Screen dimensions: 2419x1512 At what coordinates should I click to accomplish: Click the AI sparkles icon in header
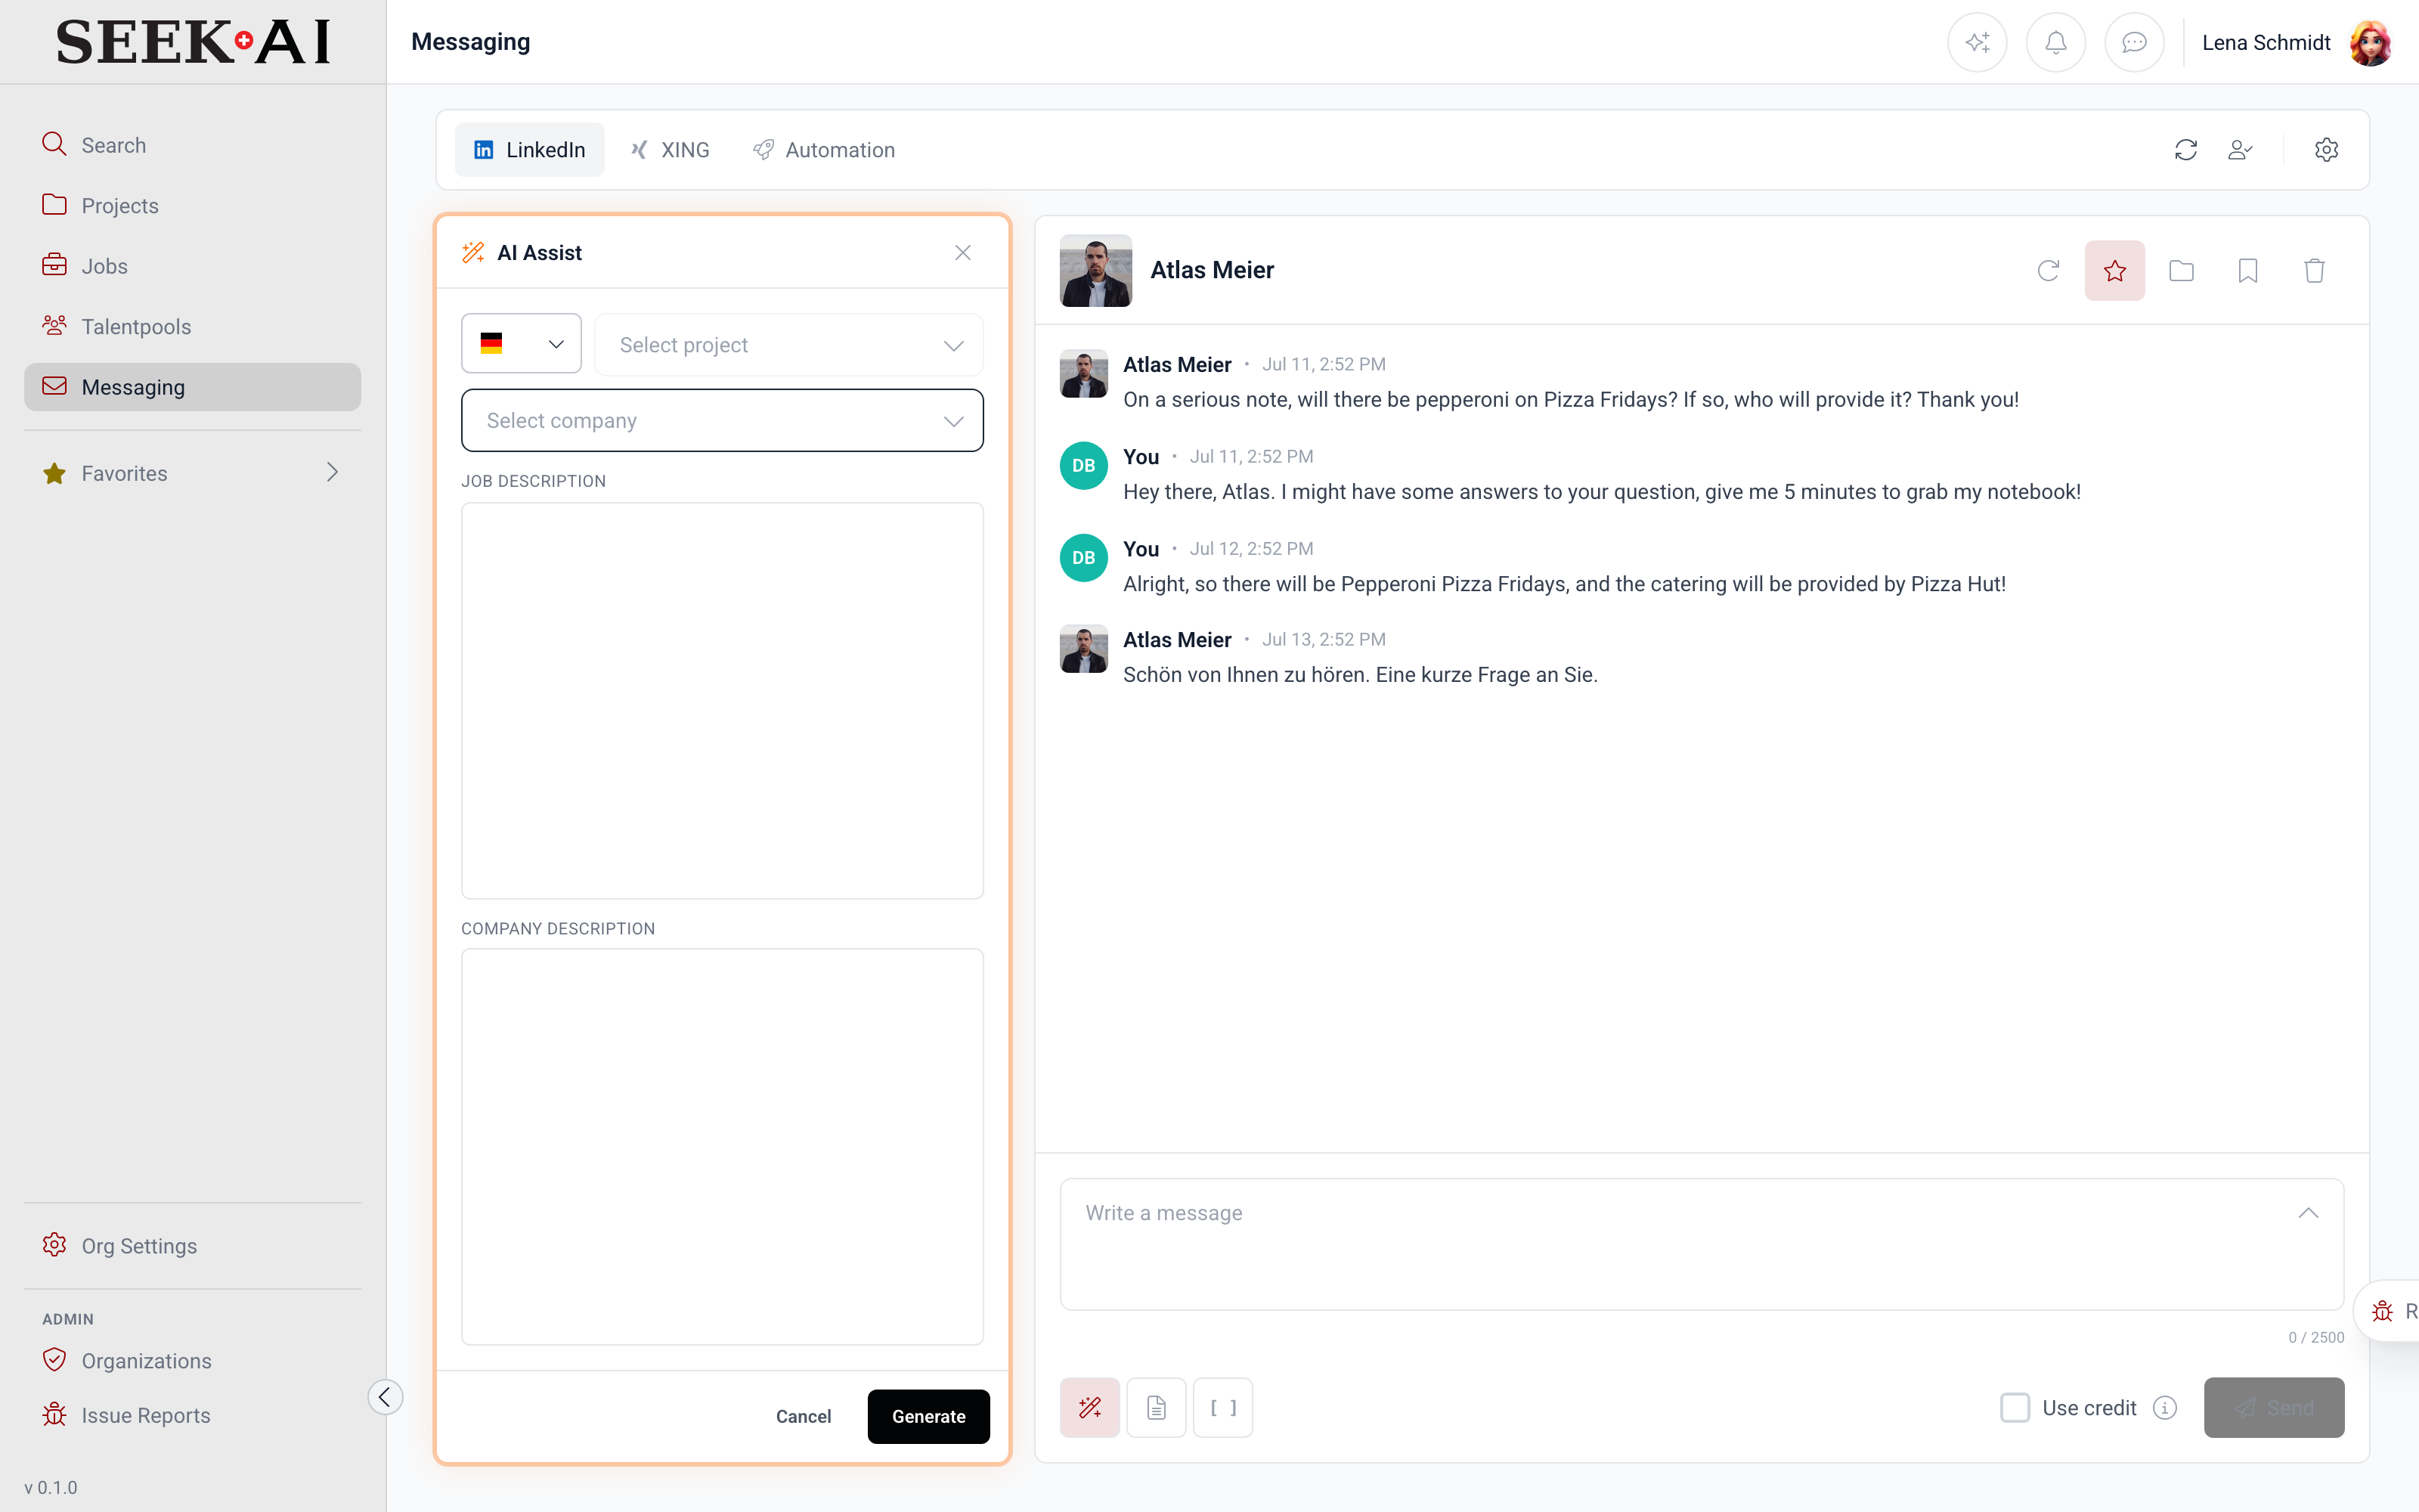[x=1976, y=42]
